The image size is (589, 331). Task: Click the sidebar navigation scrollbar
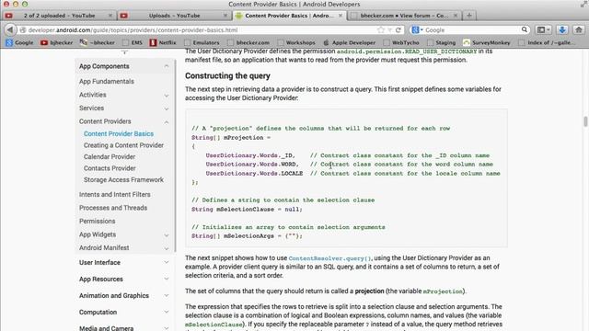(x=175, y=155)
